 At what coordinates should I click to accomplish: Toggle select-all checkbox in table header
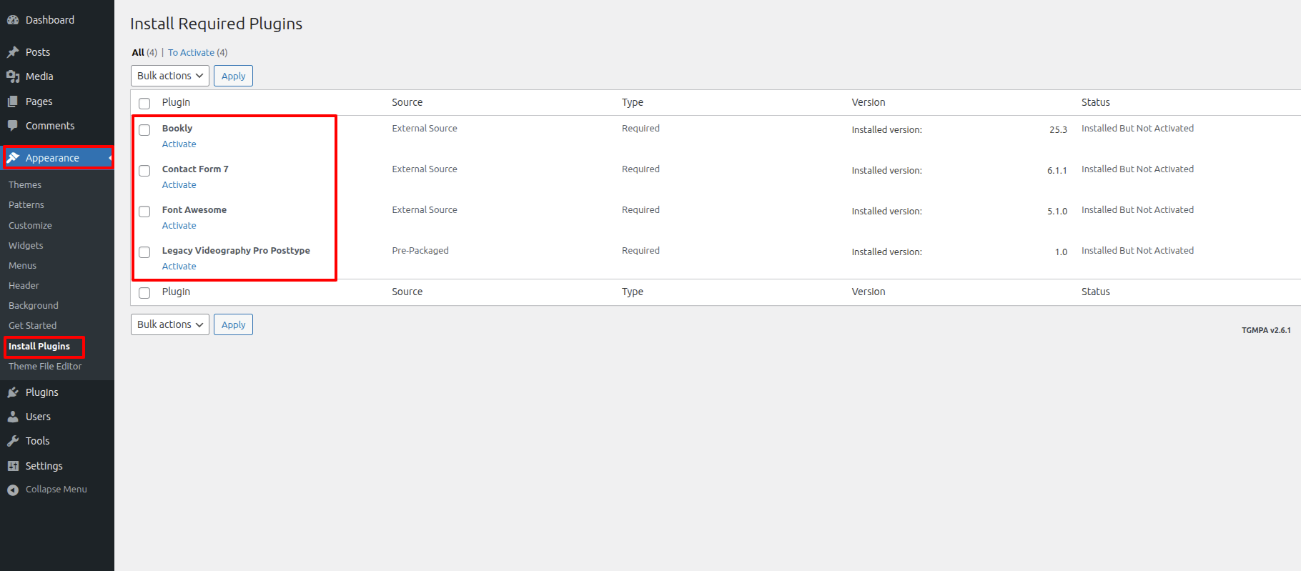click(x=144, y=103)
